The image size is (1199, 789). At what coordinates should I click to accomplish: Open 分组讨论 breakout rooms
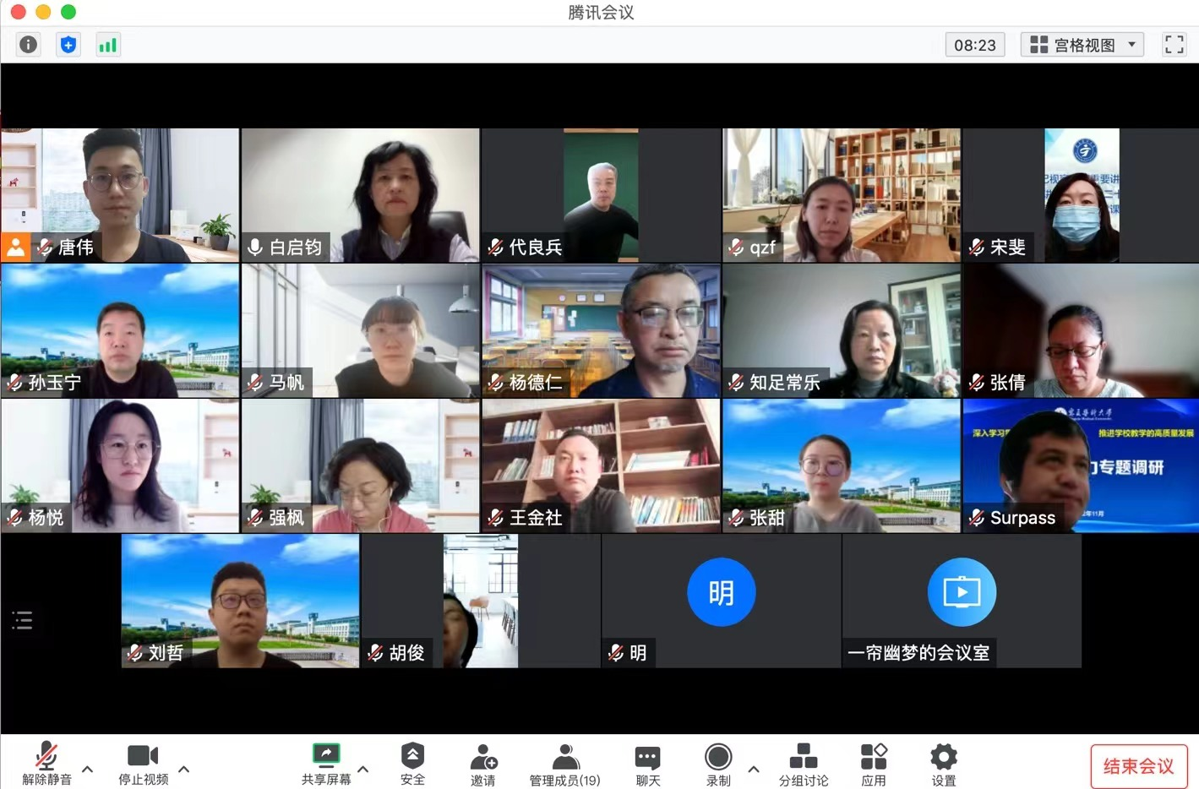[803, 764]
